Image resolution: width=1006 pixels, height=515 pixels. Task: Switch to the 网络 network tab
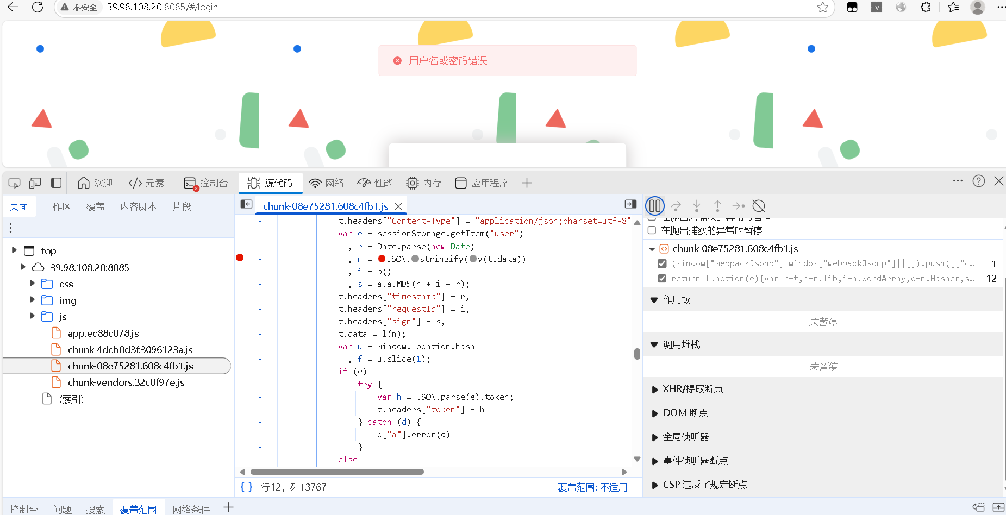coord(326,183)
